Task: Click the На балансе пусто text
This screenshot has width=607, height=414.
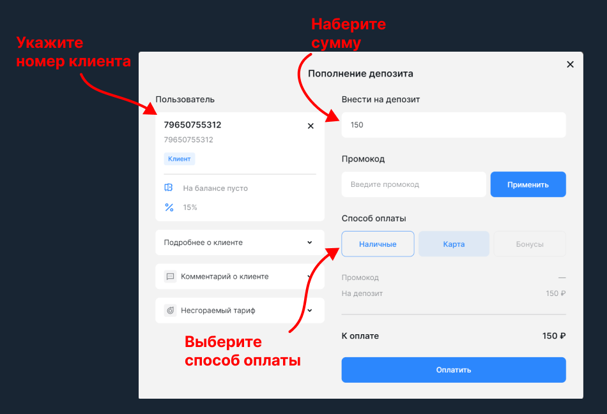Action: click(x=215, y=188)
